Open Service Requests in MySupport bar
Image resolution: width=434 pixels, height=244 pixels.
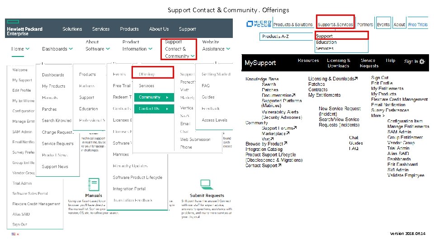(369, 63)
